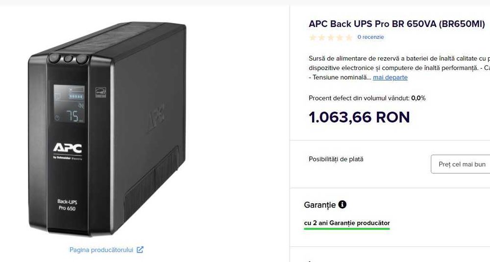The image size is (490, 262).
Task: Click the APC logo on the UPS front
Action: tap(67, 147)
